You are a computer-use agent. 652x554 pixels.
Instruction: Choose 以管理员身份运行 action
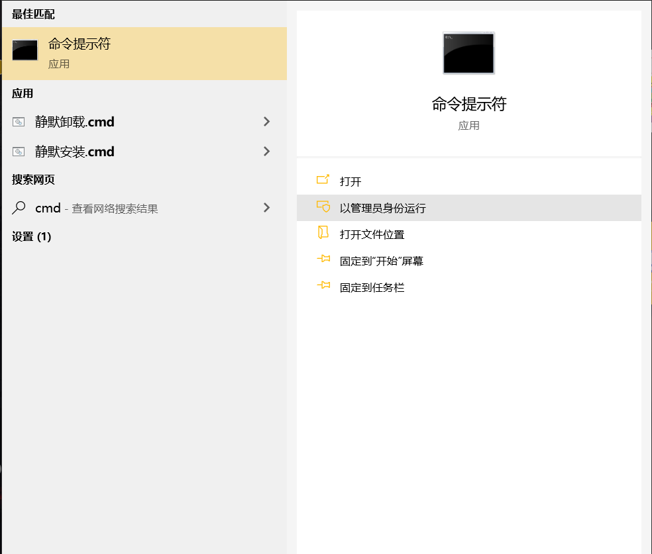click(x=469, y=208)
